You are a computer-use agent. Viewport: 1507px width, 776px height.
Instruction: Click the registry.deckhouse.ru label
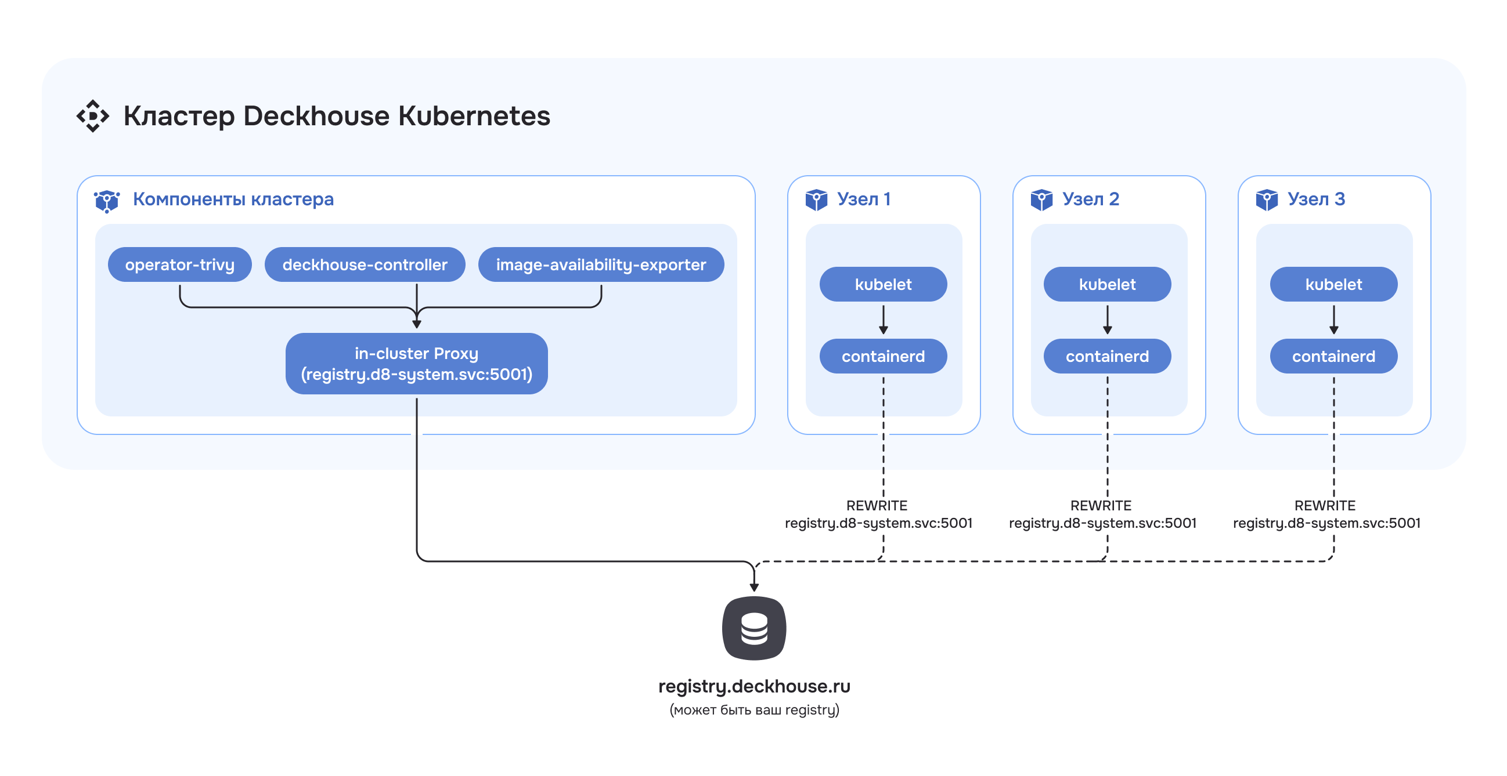pyautogui.click(x=754, y=686)
